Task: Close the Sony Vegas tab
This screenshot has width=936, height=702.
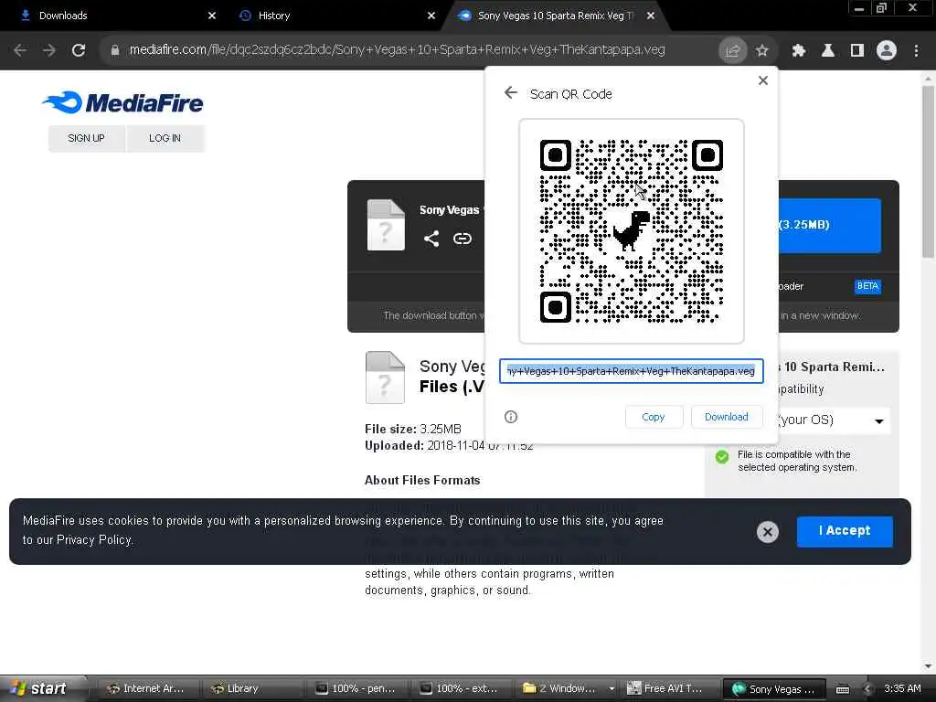Action: coord(651,16)
